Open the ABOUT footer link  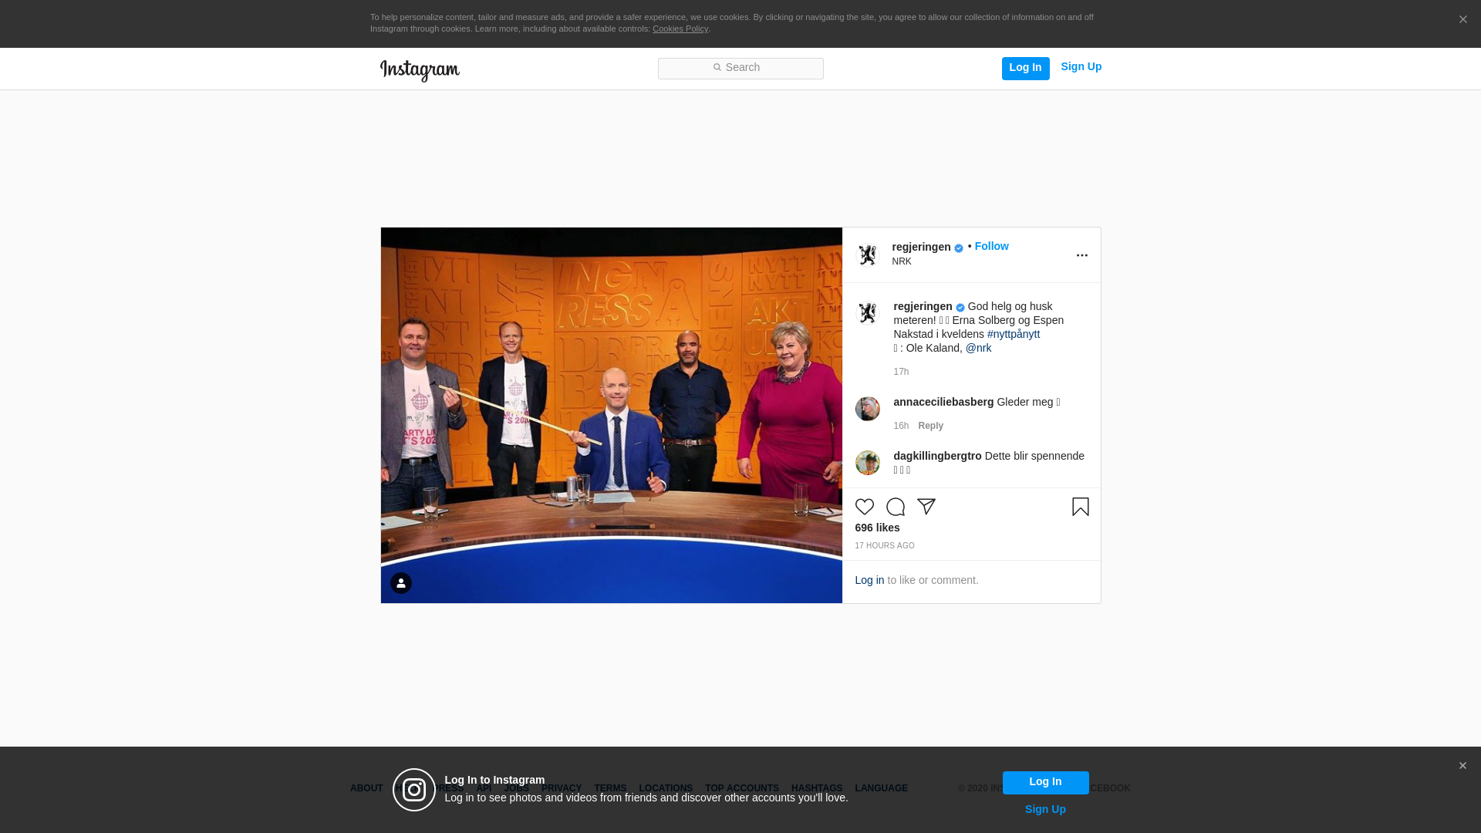[366, 789]
